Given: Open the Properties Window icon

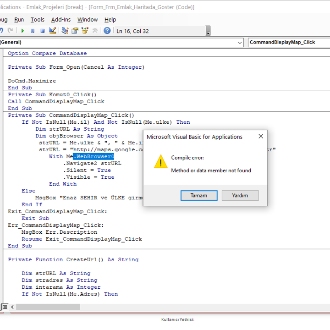Looking at the screenshot, I should pos(75,31).
